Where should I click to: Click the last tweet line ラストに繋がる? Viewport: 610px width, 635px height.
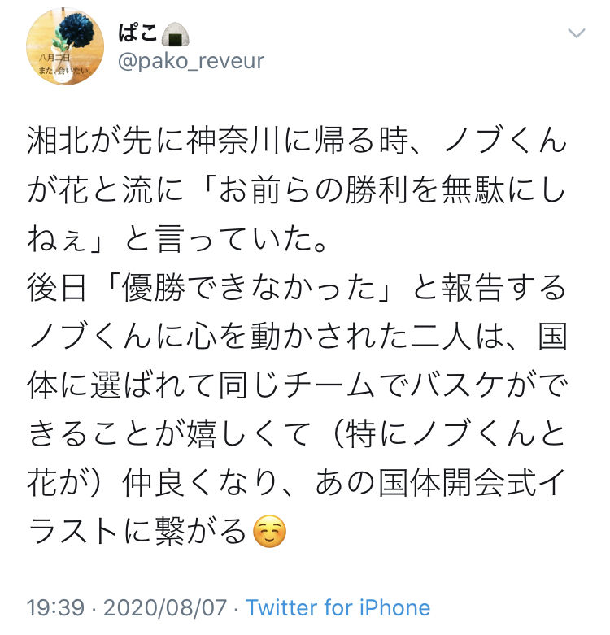[157, 531]
